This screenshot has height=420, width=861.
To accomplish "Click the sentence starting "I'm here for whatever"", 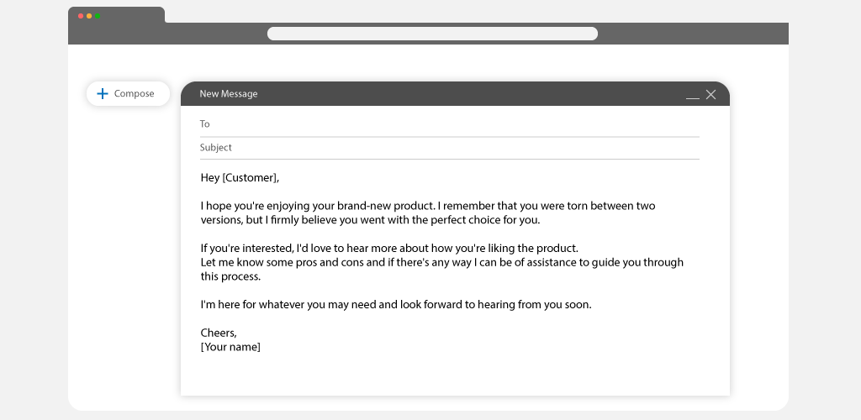I will coord(396,304).
